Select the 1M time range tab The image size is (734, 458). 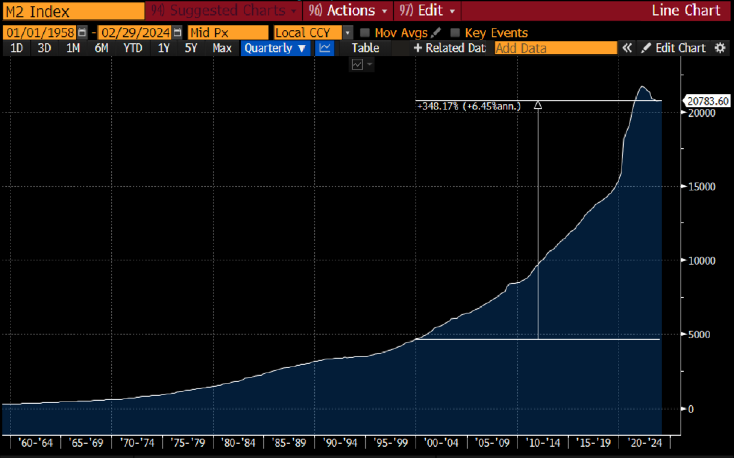[x=73, y=48]
